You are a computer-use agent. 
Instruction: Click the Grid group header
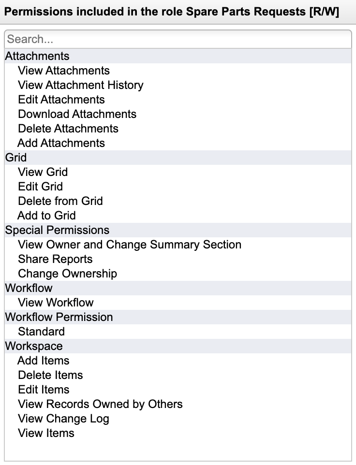pos(16,158)
